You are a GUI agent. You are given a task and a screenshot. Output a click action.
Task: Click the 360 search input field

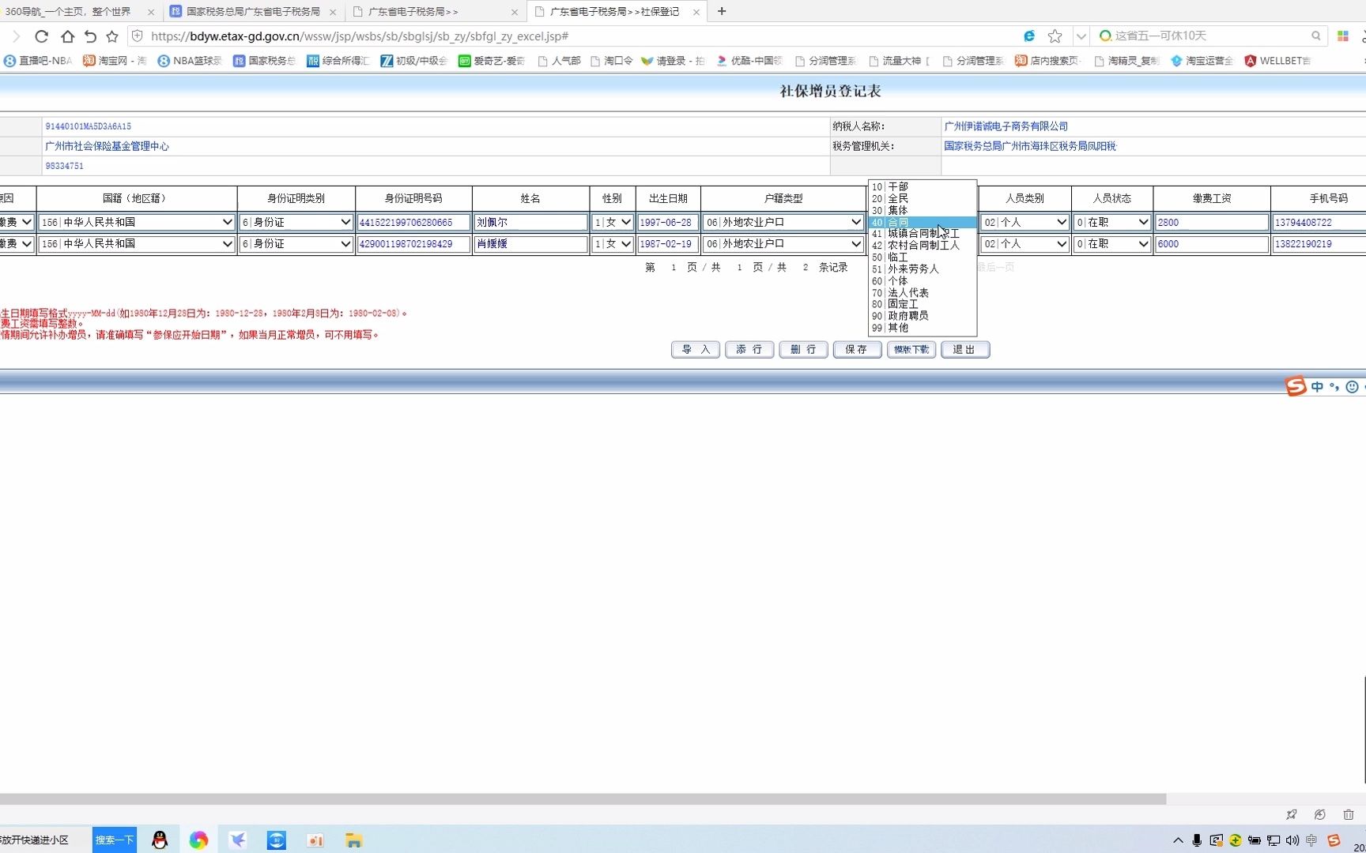pos(1209,36)
